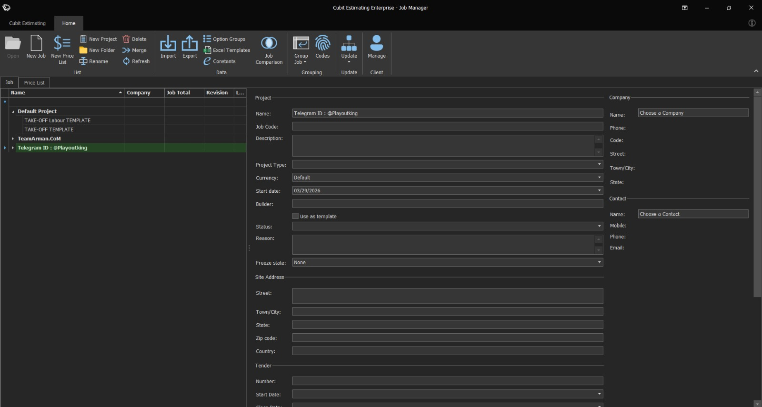Open the Codes fingerprint icon
This screenshot has width=762, height=407.
(x=322, y=44)
